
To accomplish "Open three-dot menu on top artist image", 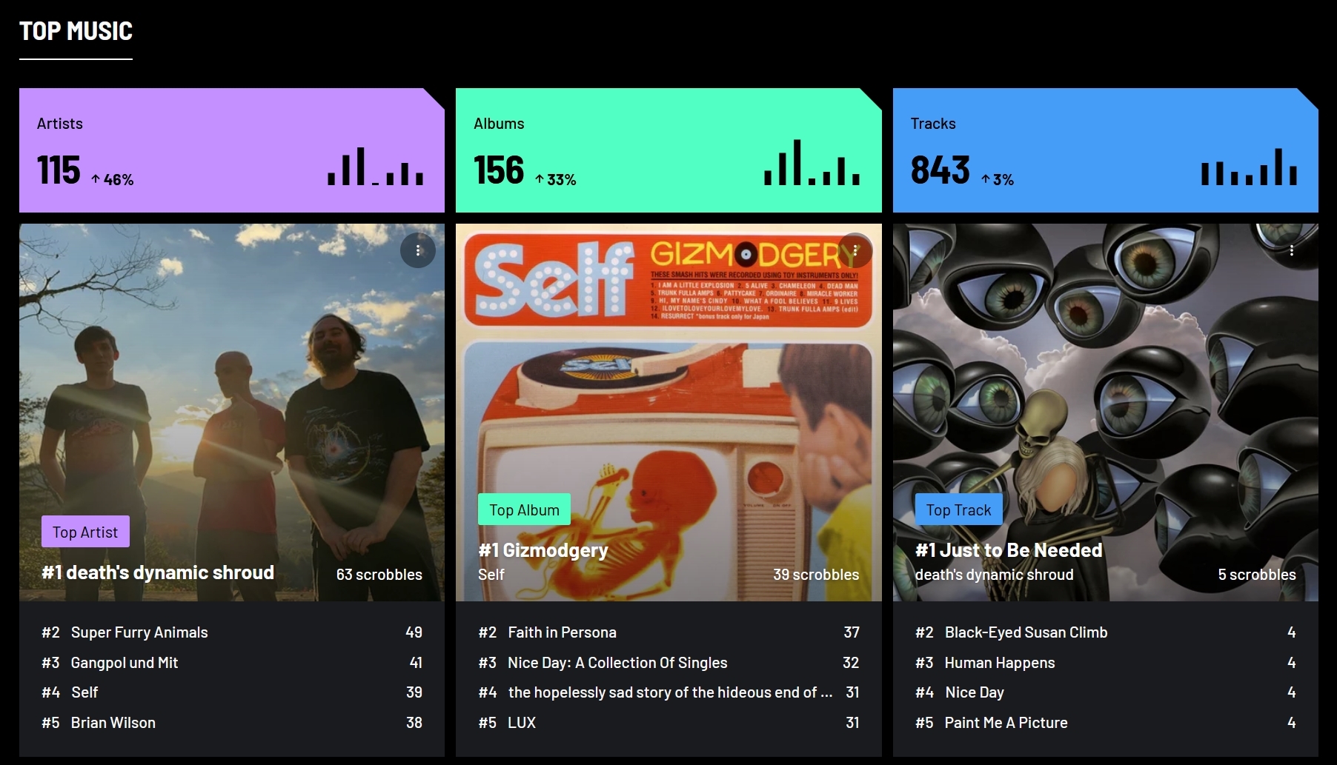I will (418, 250).
